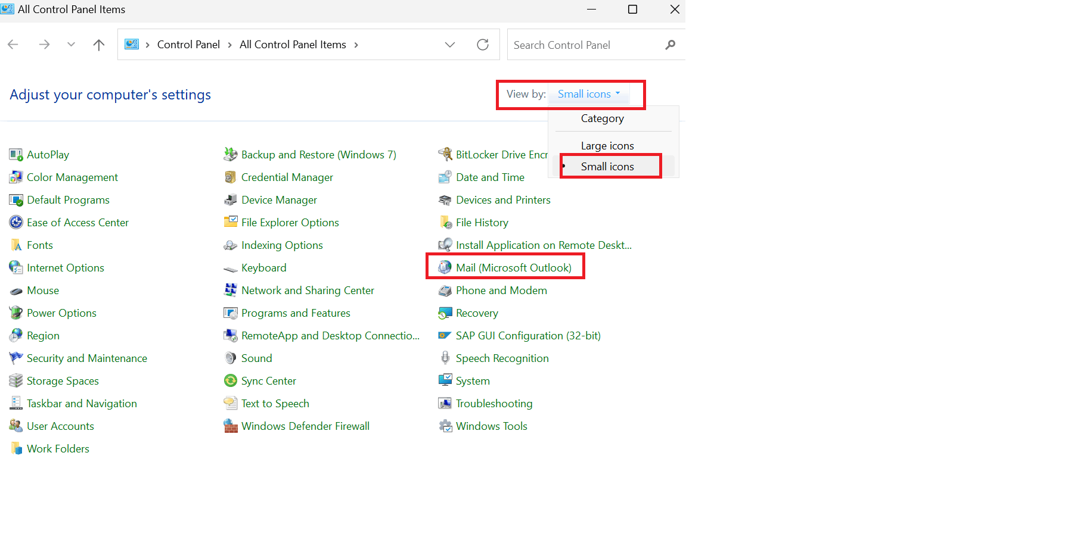Open Power Options via its icon
1074x537 pixels.
coord(61,313)
